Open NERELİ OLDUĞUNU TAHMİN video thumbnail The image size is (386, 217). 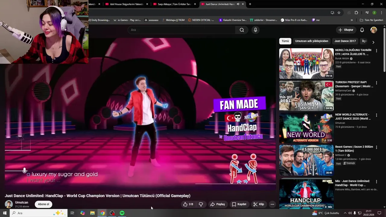point(306,64)
